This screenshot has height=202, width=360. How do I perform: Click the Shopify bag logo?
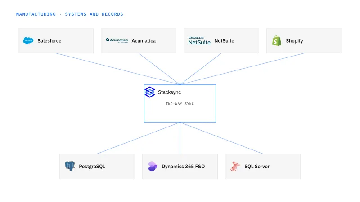(277, 40)
